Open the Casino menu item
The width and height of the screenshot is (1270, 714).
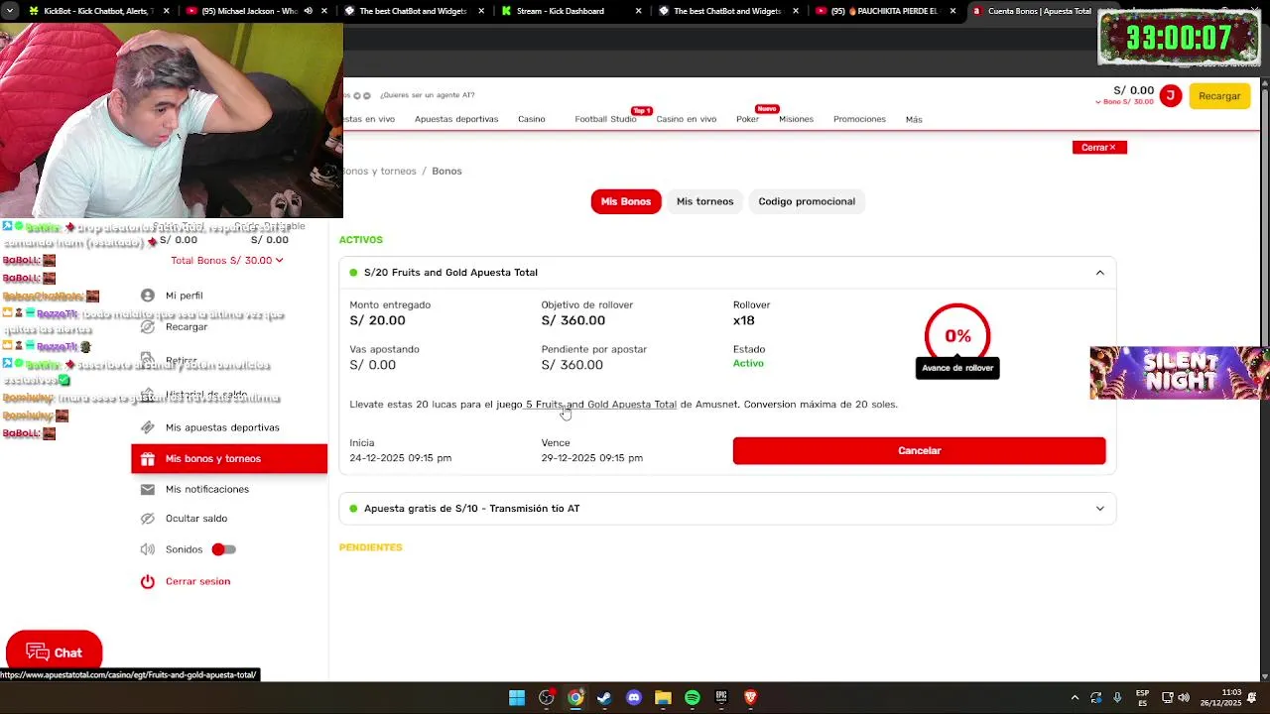(532, 119)
